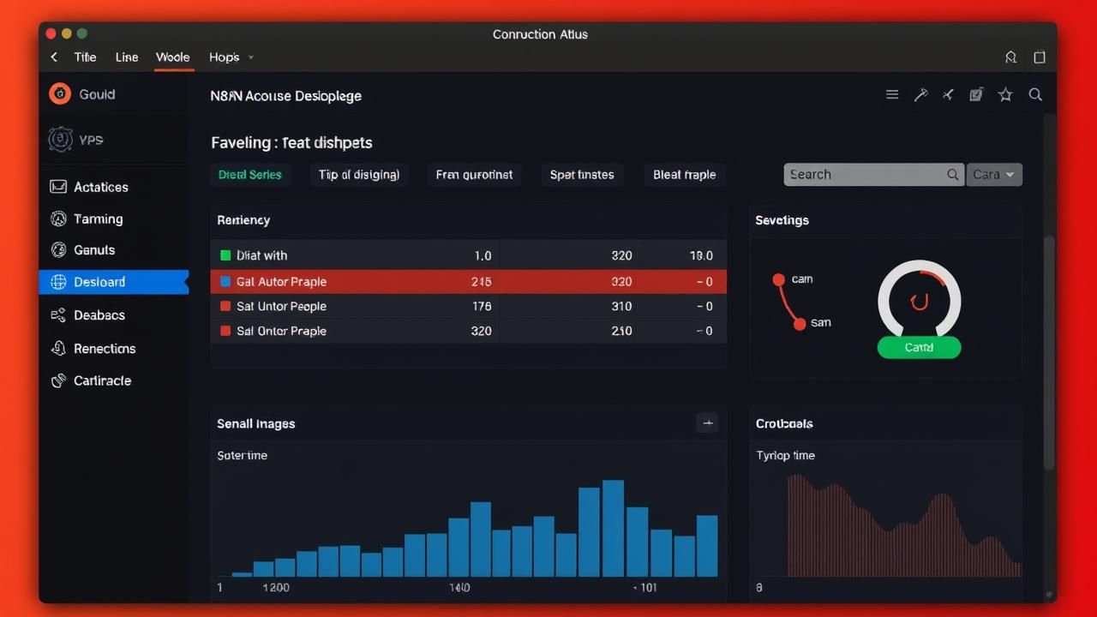This screenshot has width=1097, height=617.
Task: Click the star favorite icon in header
Action: 1005,95
